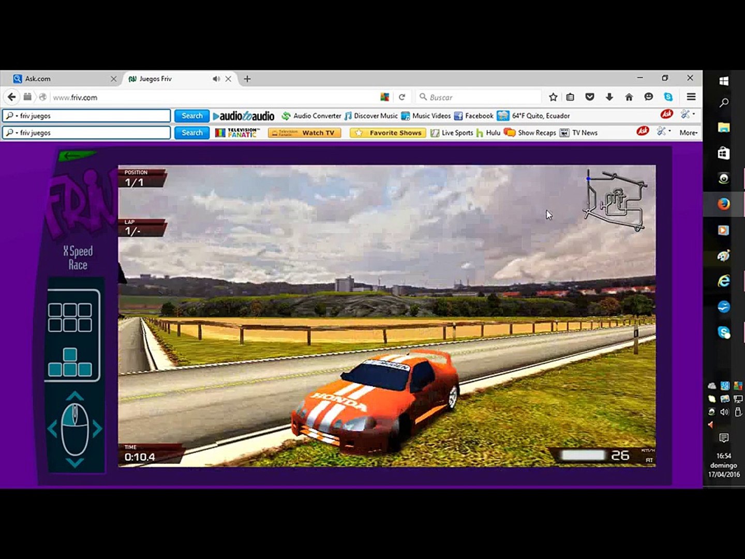
Task: Reload the current page
Action: (x=401, y=97)
